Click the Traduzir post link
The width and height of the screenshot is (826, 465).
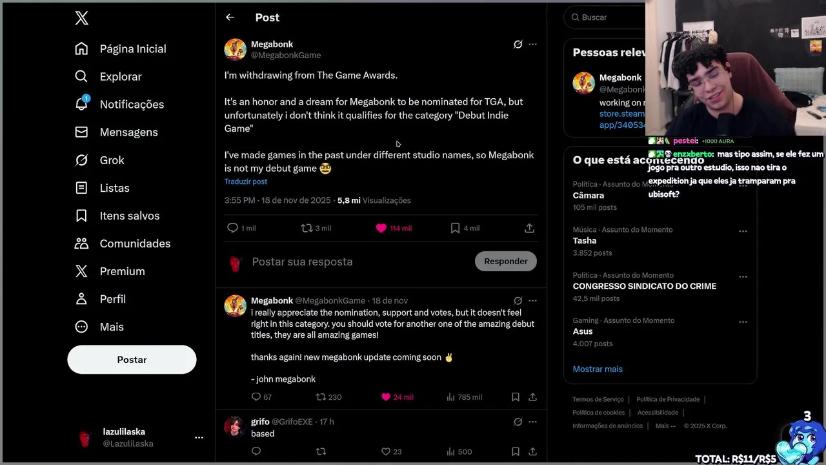click(246, 181)
